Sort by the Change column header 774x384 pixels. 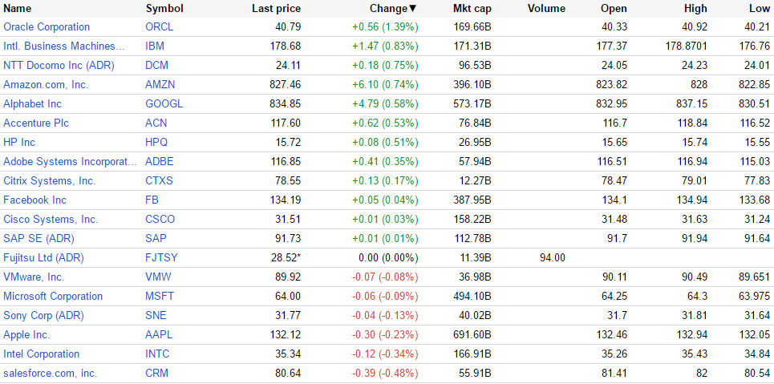pos(392,9)
